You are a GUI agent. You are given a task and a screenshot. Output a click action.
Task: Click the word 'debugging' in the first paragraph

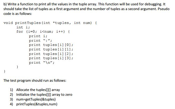click(154, 4)
